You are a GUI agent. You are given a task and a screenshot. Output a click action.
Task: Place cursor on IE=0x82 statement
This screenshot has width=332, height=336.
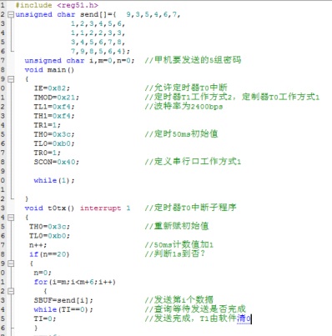point(52,88)
